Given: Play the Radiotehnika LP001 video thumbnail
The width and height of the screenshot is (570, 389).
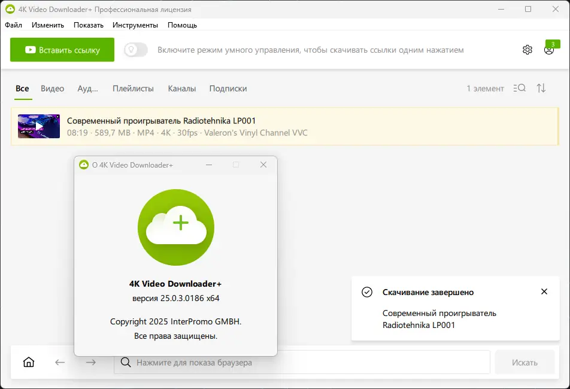Looking at the screenshot, I should click(x=39, y=126).
